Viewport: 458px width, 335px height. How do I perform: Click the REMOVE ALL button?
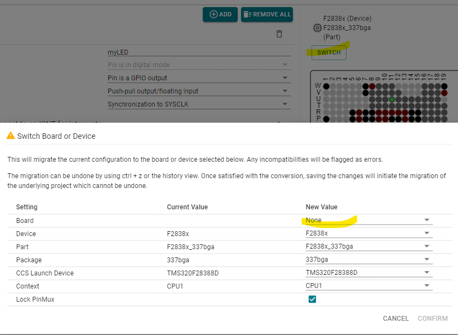267,14
